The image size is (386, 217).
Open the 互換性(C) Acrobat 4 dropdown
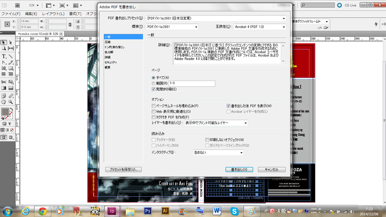[260, 27]
